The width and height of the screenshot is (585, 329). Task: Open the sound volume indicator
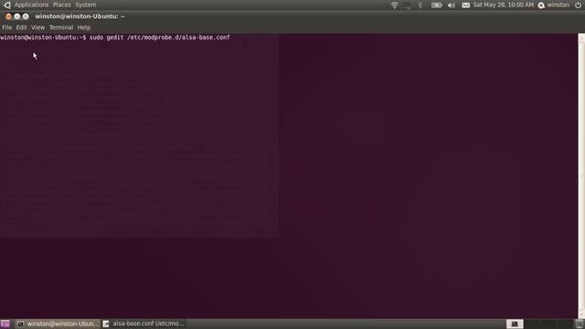click(x=451, y=5)
